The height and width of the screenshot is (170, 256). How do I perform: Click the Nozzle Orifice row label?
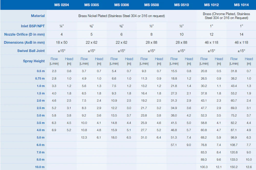click(x=24, y=34)
